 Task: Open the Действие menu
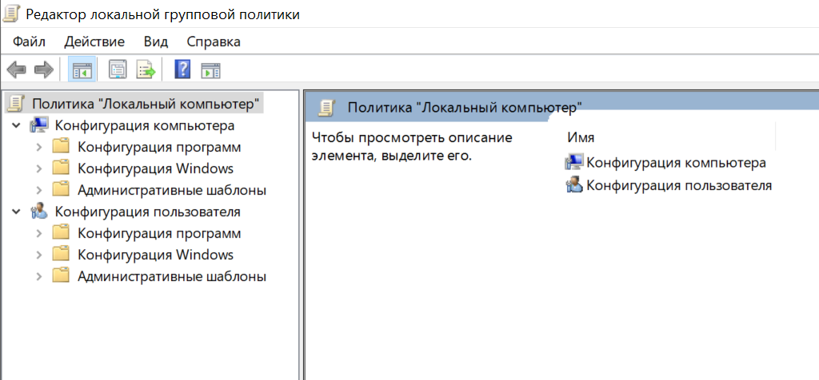click(x=94, y=42)
